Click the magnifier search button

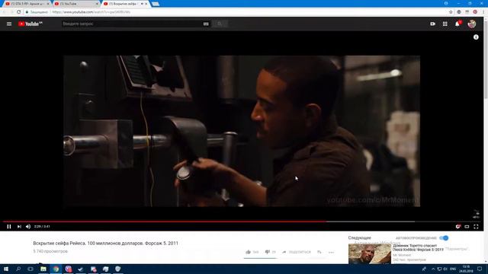tap(220, 24)
